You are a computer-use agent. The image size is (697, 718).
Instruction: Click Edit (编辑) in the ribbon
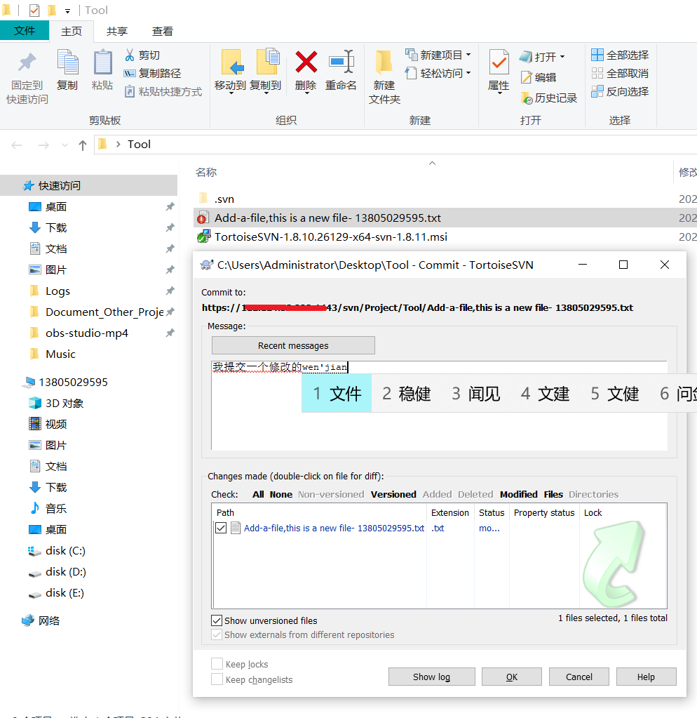[x=539, y=77]
